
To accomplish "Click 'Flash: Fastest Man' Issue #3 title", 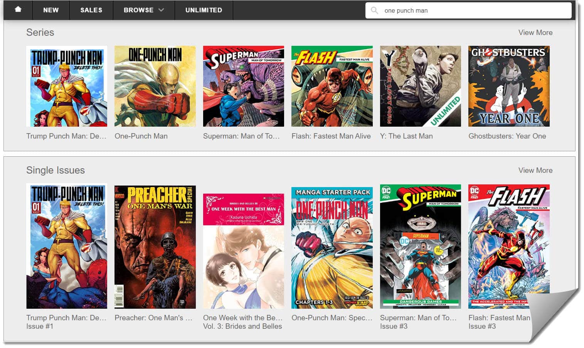I will point(499,318).
